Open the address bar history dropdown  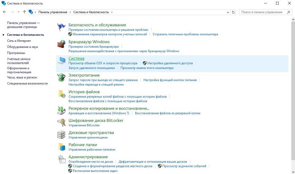tap(228, 12)
